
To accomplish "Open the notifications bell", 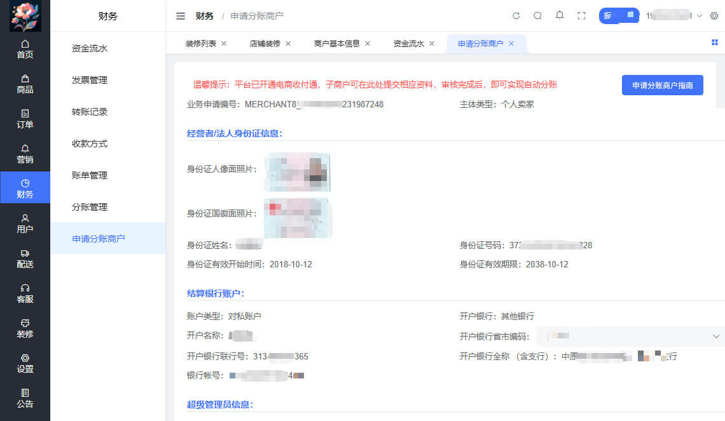I will click(x=560, y=15).
